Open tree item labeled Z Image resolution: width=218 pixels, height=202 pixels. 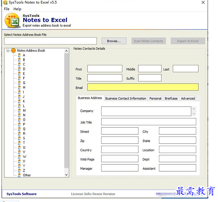click(x=24, y=171)
